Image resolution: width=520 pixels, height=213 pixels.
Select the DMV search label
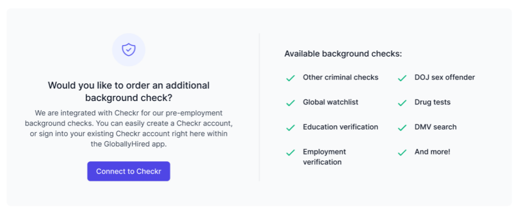pyautogui.click(x=435, y=127)
